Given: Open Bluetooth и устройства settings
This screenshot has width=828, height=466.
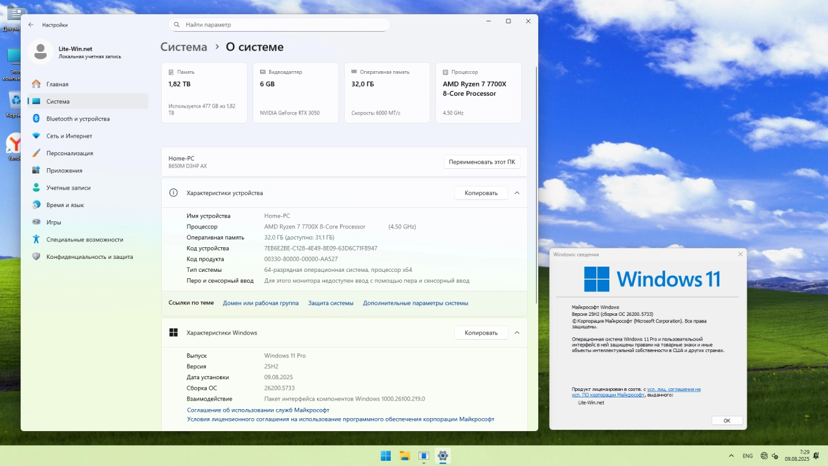Looking at the screenshot, I should click(88, 118).
